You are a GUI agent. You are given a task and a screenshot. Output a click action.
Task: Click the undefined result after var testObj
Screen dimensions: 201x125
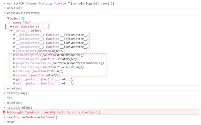click(x=15, y=8)
